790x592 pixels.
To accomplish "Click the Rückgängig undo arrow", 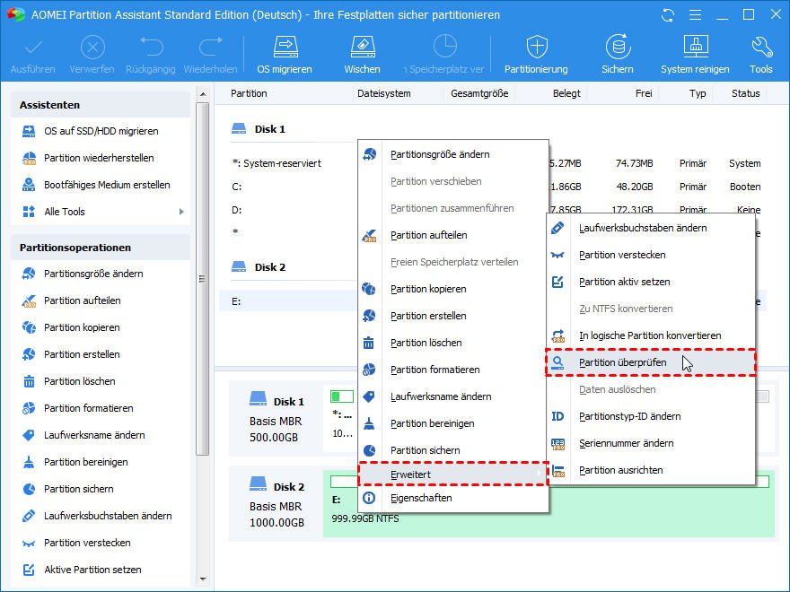I will click(151, 47).
